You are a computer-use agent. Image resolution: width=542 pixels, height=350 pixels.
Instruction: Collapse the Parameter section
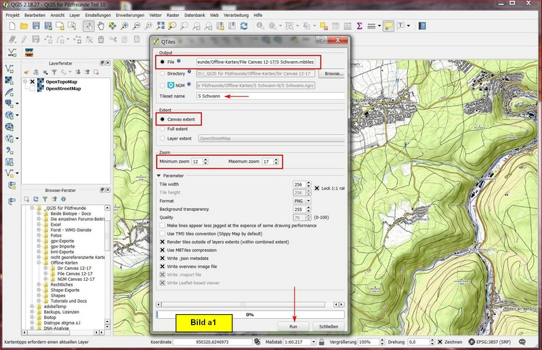coord(159,176)
